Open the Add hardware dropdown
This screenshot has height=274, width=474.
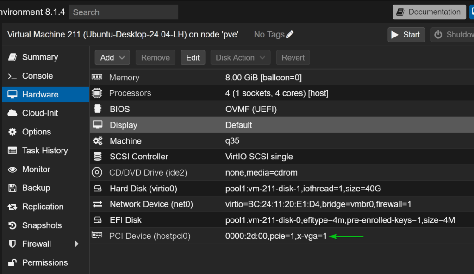coord(112,57)
